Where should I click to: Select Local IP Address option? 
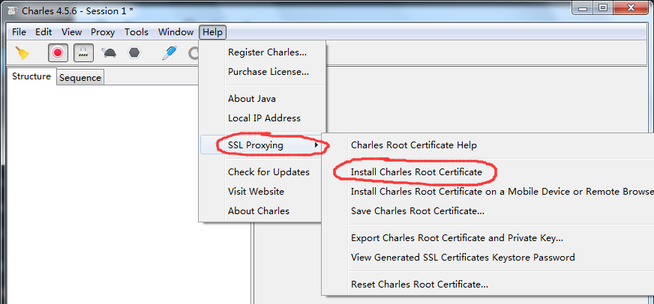point(264,118)
